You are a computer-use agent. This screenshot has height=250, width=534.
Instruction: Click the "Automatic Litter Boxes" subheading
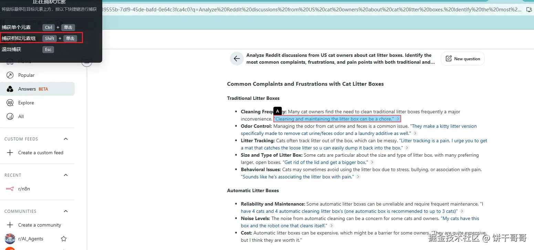click(253, 190)
